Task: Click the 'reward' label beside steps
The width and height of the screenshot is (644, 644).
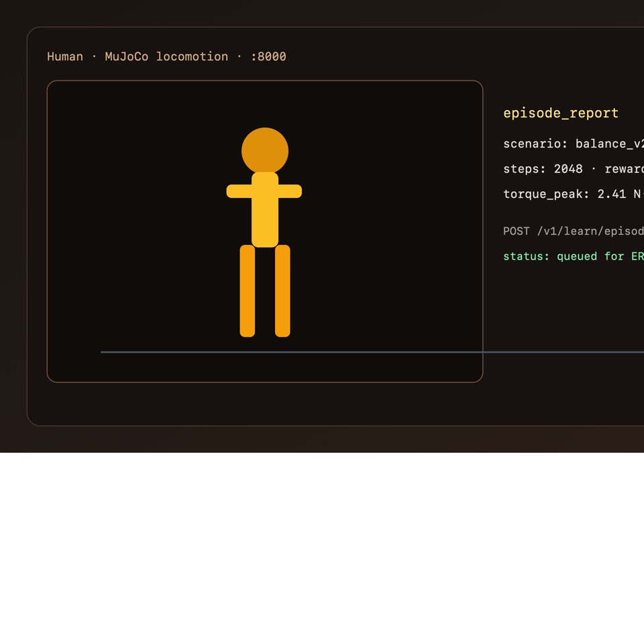Action: (625, 169)
